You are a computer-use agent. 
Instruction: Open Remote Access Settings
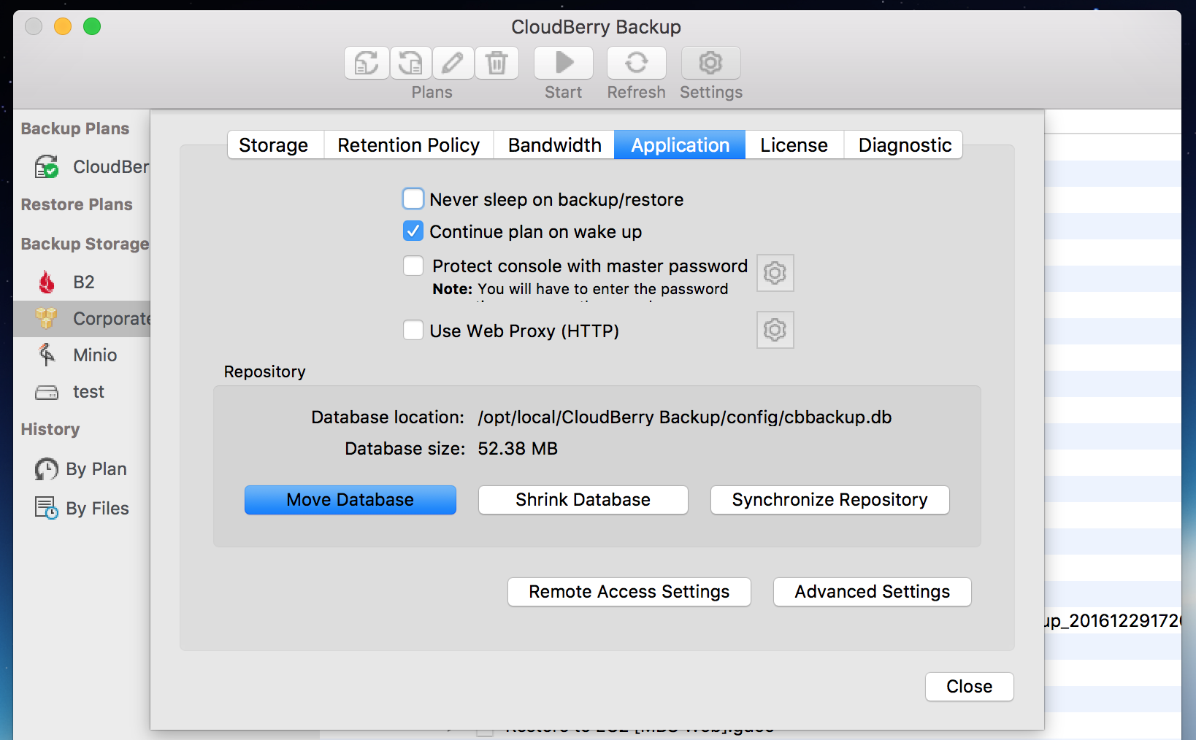[629, 592]
